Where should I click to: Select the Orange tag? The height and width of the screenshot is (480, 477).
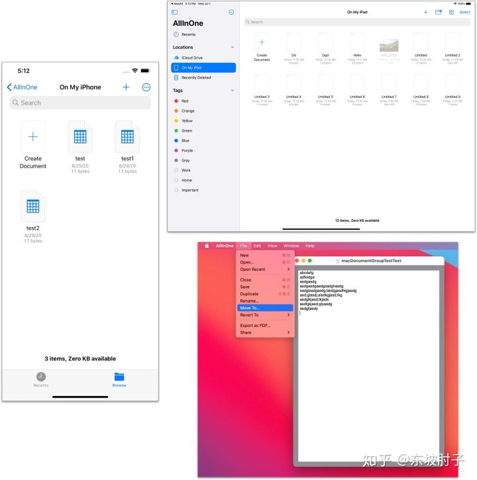203,111
